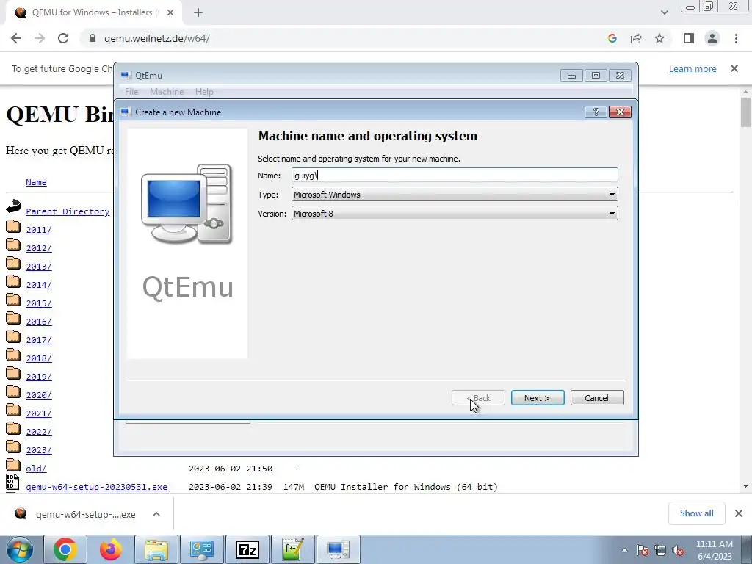Open the QtEmu Machine menu
Viewport: 752px width, 564px height.
(x=167, y=92)
